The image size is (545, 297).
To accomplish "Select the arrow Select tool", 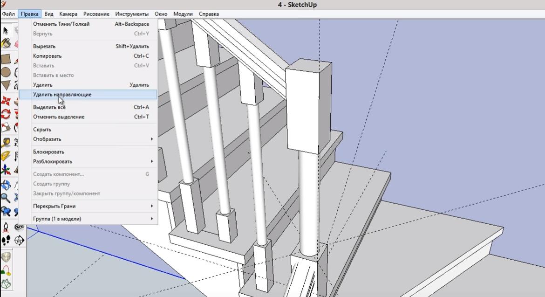I will click(6, 30).
